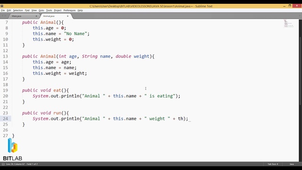Click "this.weight = weight;" on line 16
The width and height of the screenshot is (302, 170).
pos(60,74)
